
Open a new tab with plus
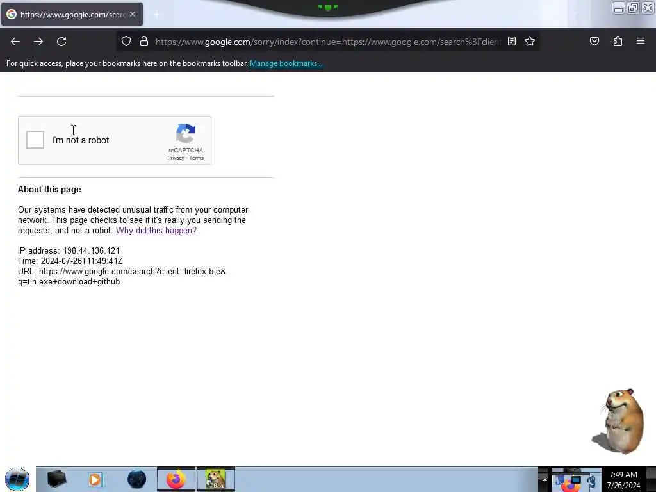(x=156, y=15)
